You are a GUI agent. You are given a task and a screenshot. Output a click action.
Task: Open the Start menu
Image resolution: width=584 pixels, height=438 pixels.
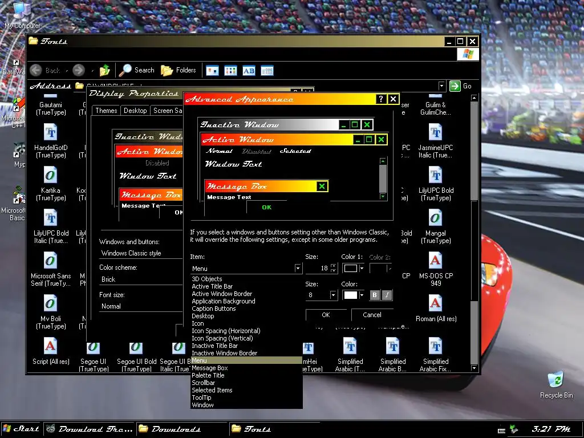[21, 429]
